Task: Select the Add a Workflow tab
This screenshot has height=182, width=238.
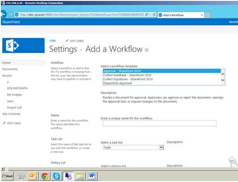Action: coord(181,15)
